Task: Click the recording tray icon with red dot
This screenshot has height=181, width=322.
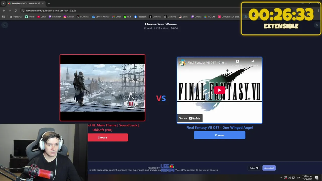Action: [285, 178]
